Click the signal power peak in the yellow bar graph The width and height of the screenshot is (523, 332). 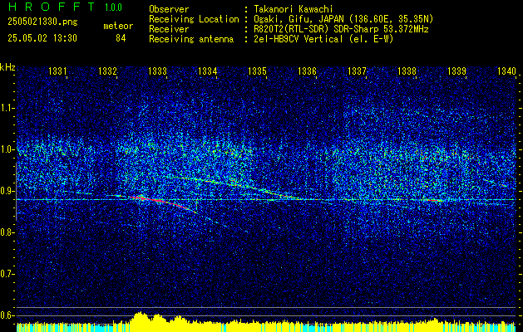tap(141, 318)
